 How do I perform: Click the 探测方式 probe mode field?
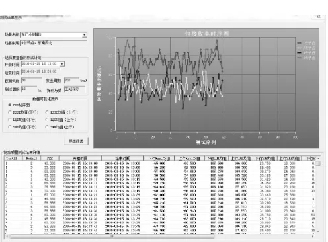pyautogui.click(x=75, y=89)
